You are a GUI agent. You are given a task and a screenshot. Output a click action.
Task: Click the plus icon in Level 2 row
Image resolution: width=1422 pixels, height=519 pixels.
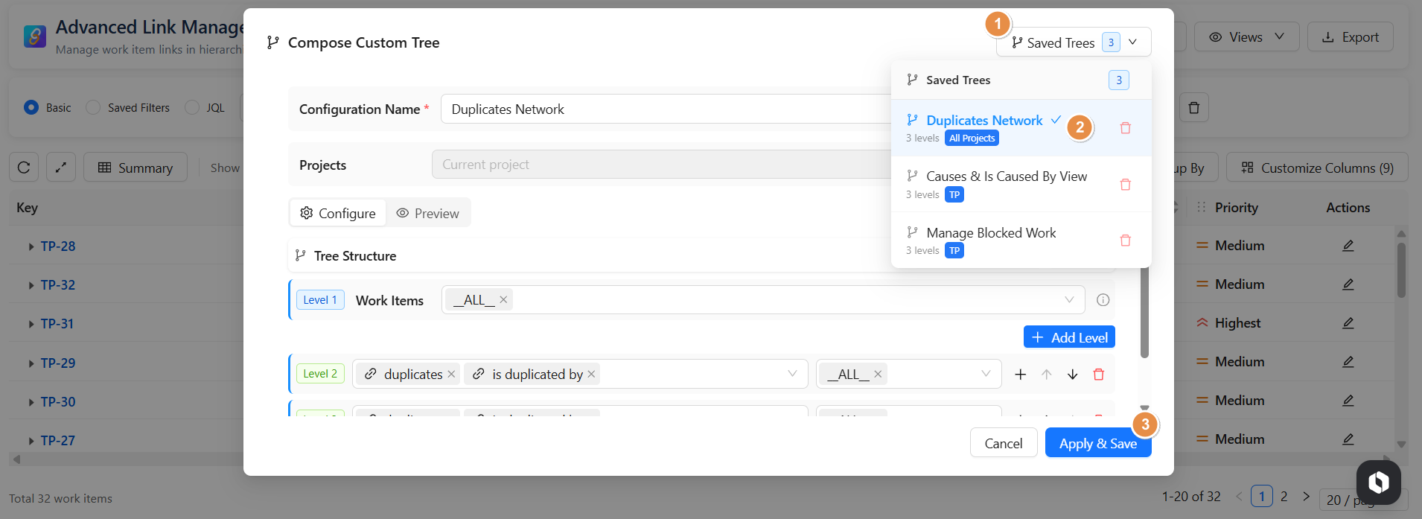[x=1020, y=375]
